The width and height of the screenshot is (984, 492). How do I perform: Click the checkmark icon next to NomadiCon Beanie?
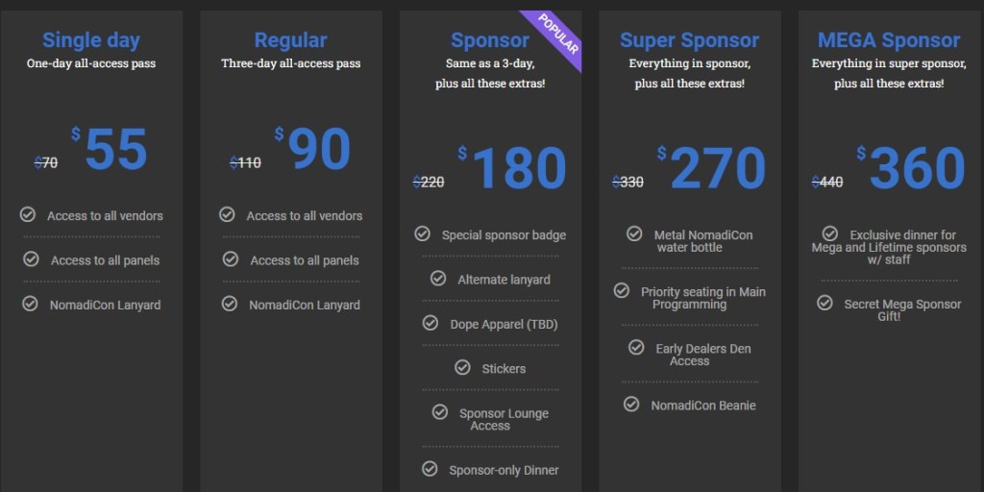click(631, 405)
